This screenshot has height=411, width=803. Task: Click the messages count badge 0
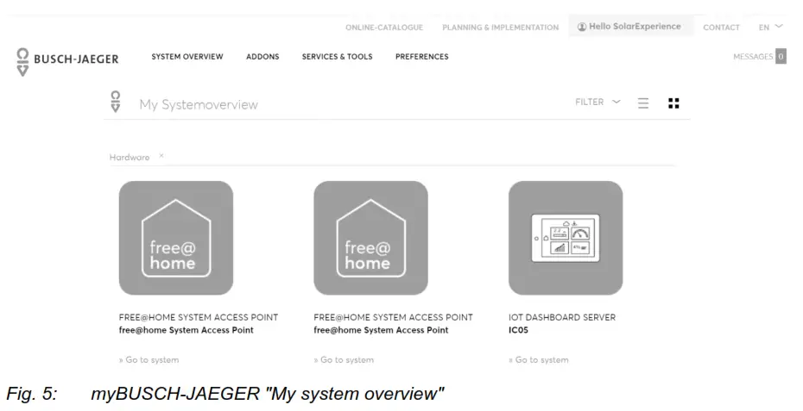point(781,56)
